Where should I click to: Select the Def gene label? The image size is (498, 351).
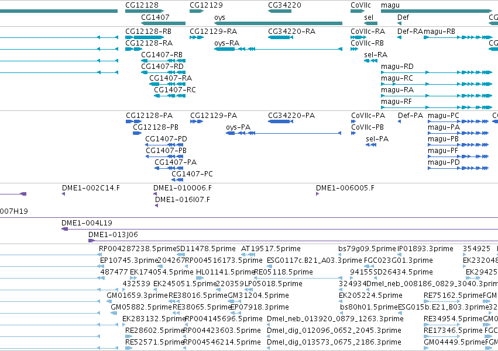403,17
